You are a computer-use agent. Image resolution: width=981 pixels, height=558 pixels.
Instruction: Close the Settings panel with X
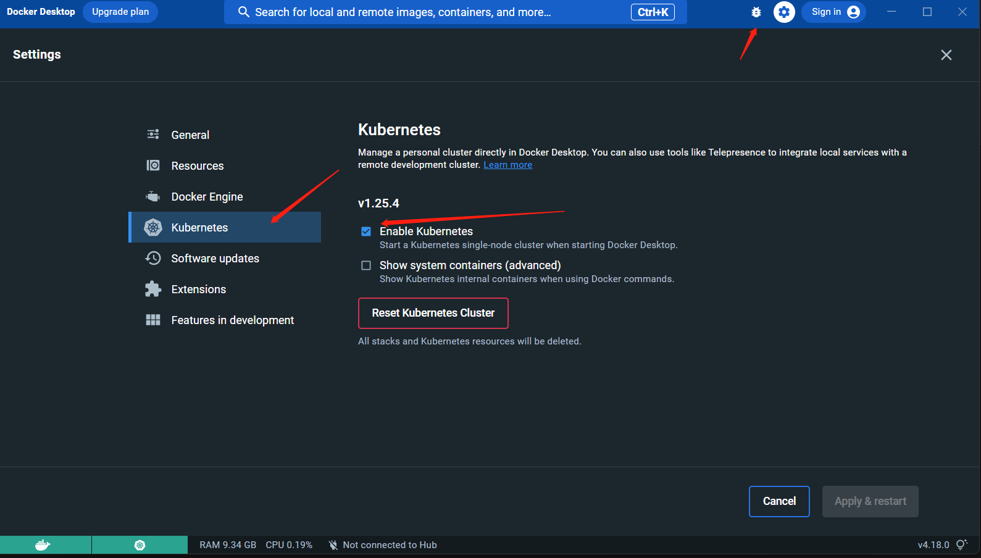(946, 55)
